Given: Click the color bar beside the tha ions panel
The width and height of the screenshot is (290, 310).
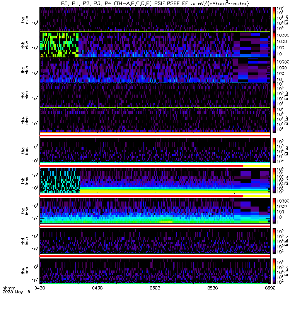Looking at the screenshot, I should 274,150.
